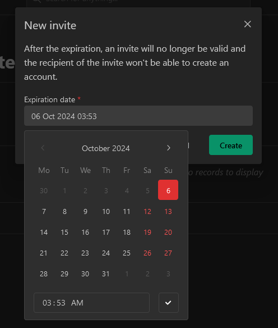Image resolution: width=278 pixels, height=328 pixels.
Task: Click the October 2024 month header
Action: 106,148
